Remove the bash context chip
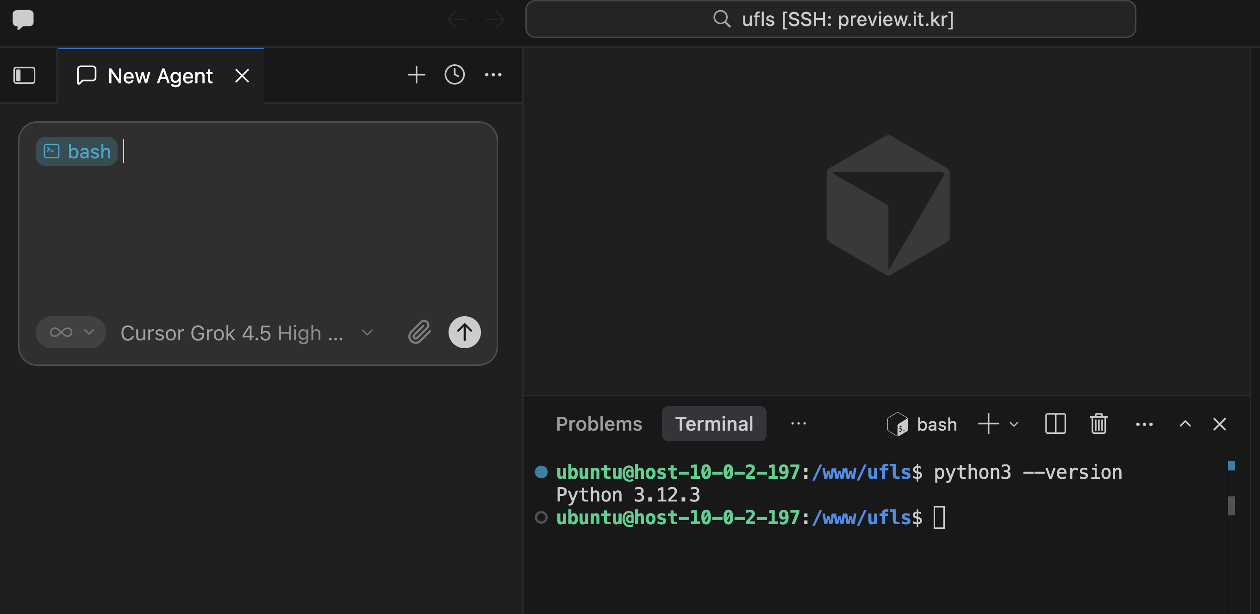1260x614 pixels. tap(76, 152)
